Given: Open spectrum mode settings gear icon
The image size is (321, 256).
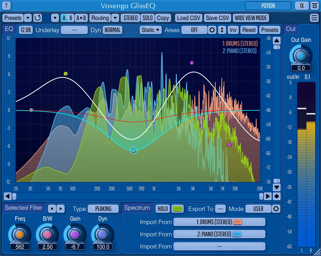Looking at the screenshot, I should point(276,209).
